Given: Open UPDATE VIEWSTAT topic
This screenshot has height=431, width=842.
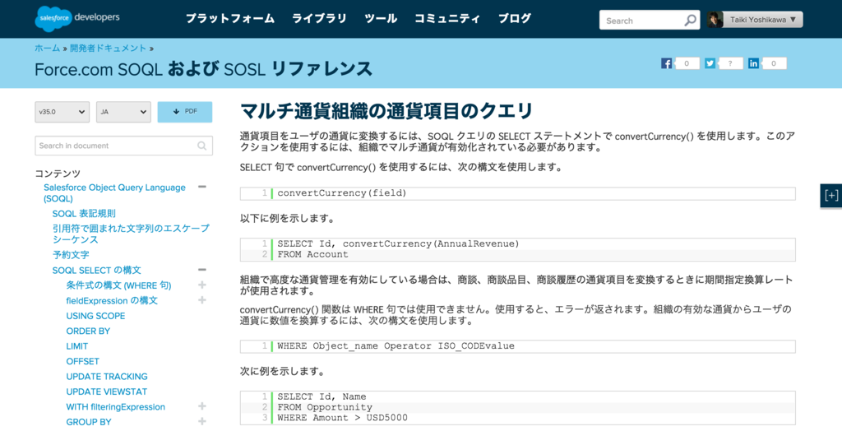Looking at the screenshot, I should coord(106,392).
